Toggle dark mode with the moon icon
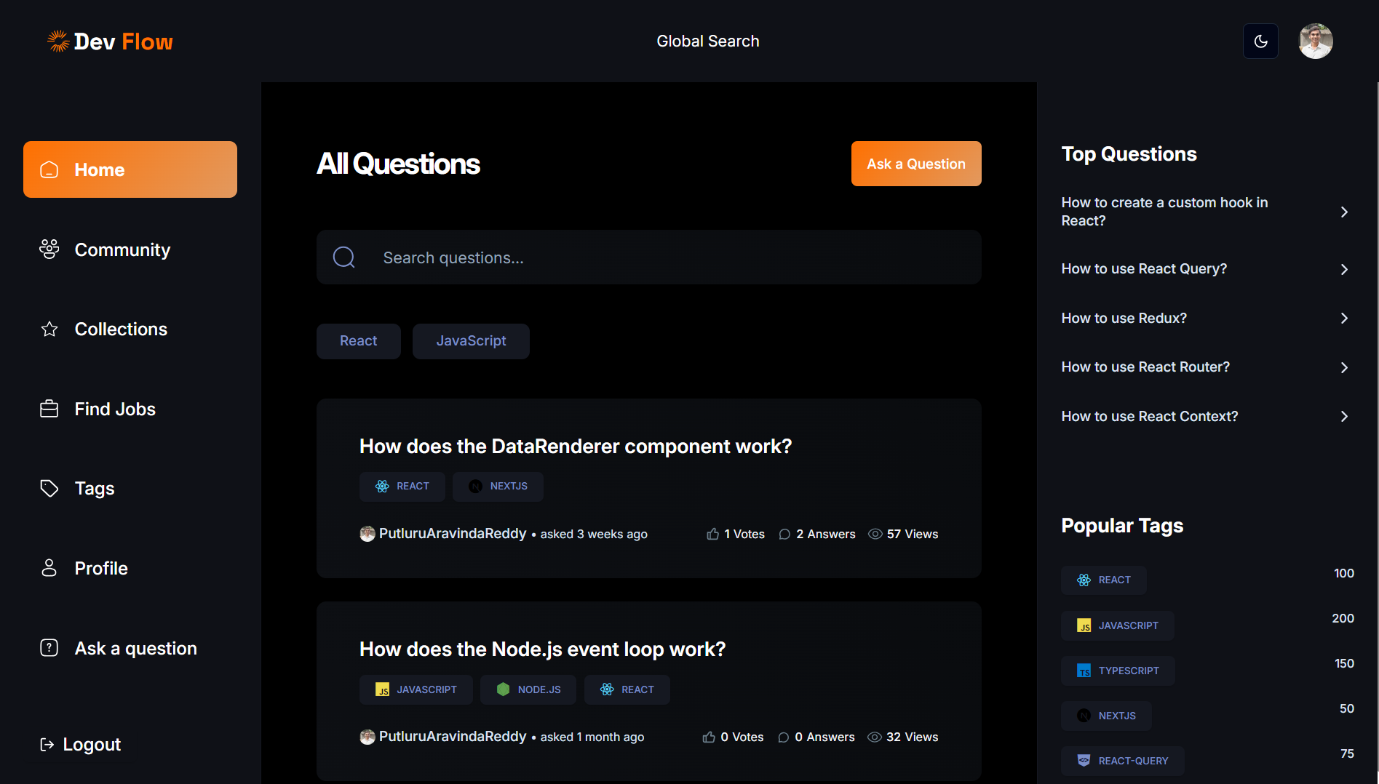This screenshot has height=784, width=1379. point(1260,41)
